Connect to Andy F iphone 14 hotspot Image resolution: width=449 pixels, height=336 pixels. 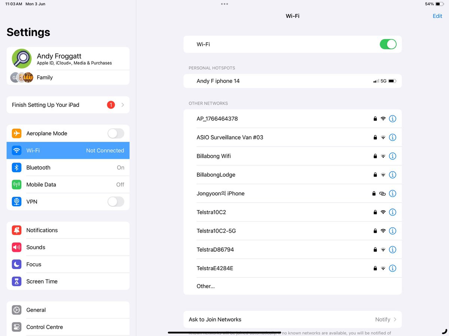coord(293,81)
